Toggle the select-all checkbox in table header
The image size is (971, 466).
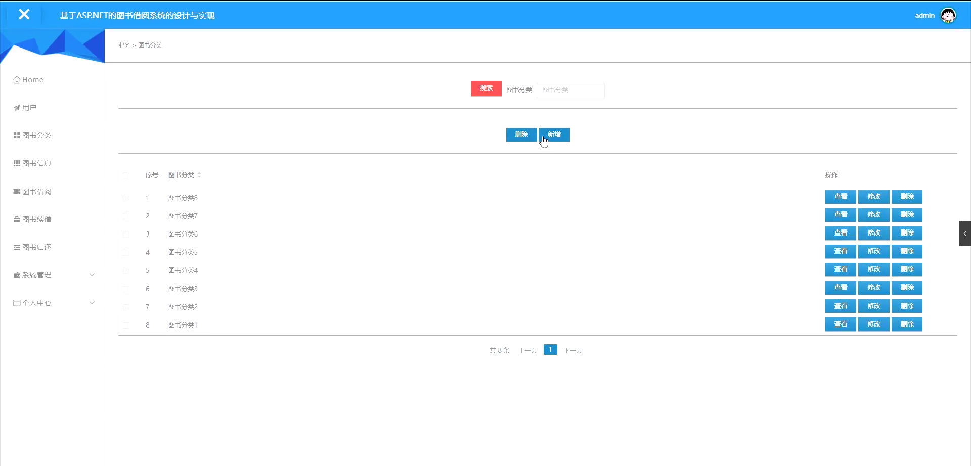pyautogui.click(x=126, y=175)
